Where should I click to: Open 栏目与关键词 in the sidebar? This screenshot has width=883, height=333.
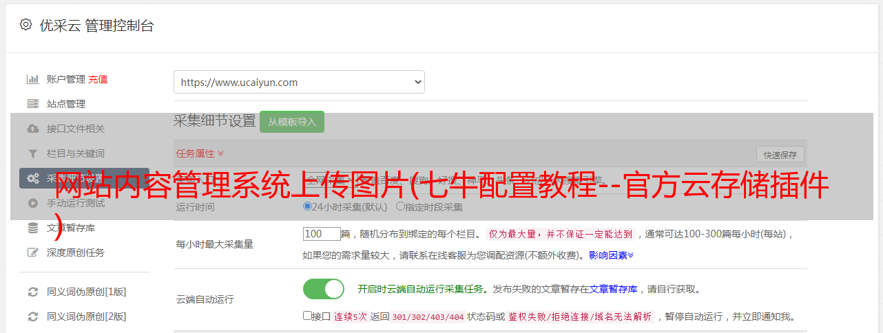pyautogui.click(x=76, y=153)
